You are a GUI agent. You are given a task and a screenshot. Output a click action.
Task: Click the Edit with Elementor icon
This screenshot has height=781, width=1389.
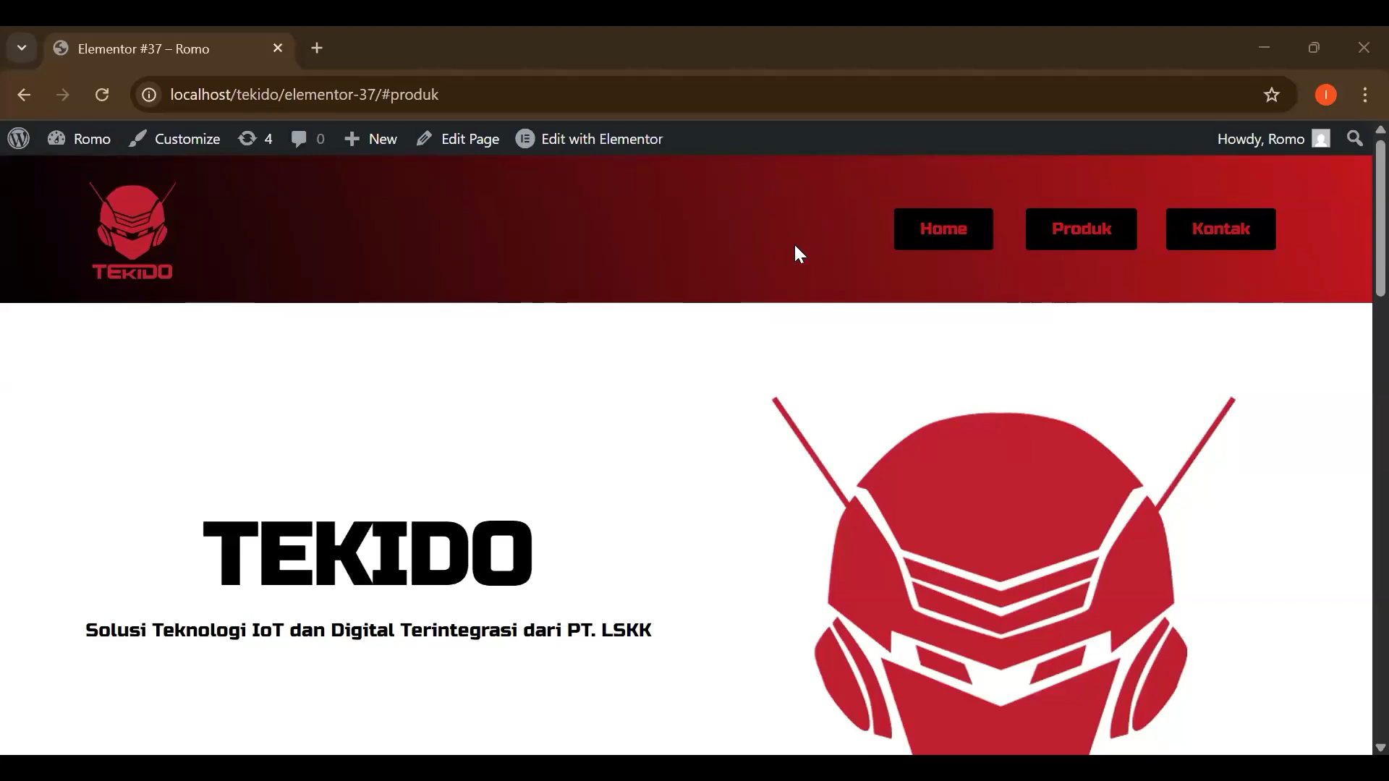pos(525,138)
